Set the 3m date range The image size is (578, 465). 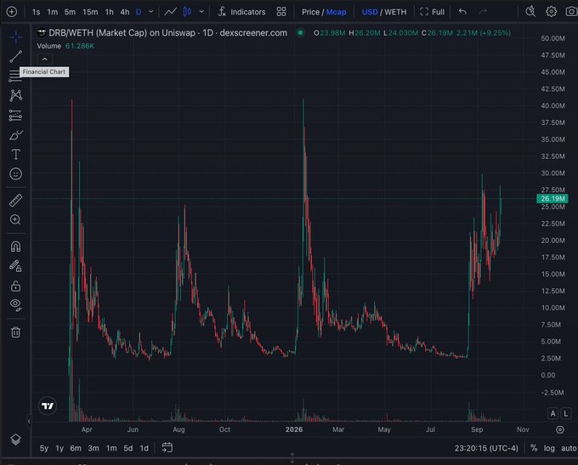tap(93, 448)
